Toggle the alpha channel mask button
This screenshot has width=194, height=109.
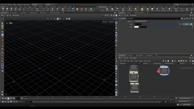(x=192, y=24)
